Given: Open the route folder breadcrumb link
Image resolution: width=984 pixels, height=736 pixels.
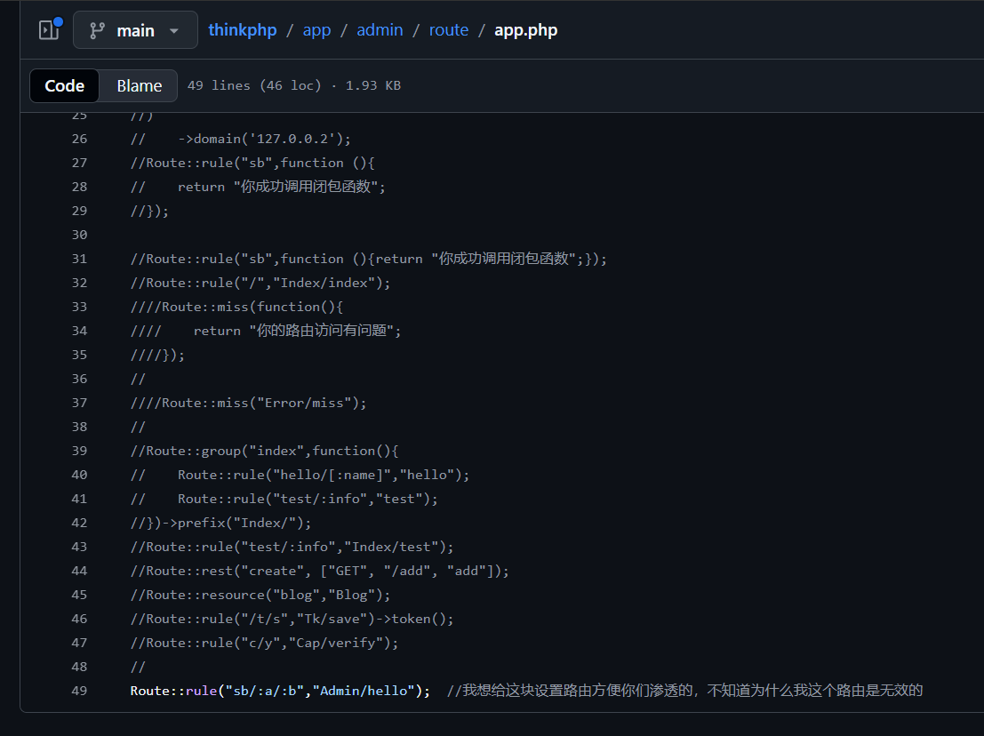Looking at the screenshot, I should coord(448,30).
